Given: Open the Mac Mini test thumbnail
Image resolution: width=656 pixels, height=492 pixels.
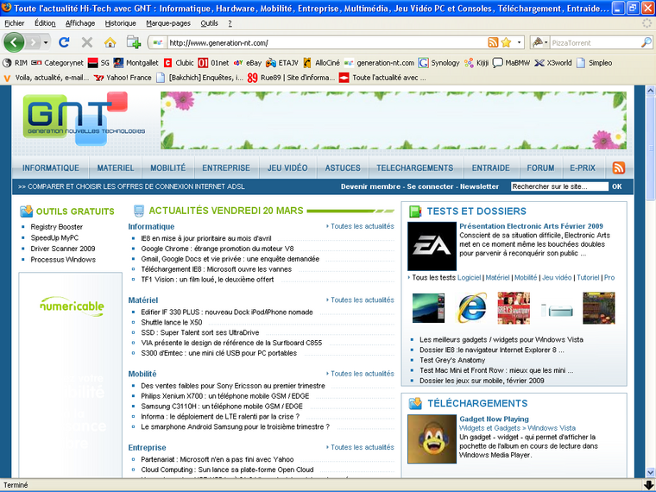Looking at the screenshot, I should (x=557, y=310).
